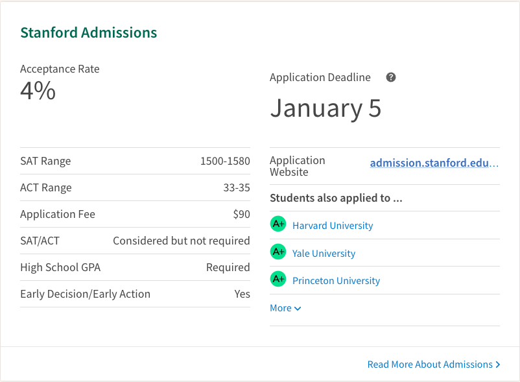Image resolution: width=520 pixels, height=382 pixels.
Task: Open the Harvard University link
Action: pos(333,226)
